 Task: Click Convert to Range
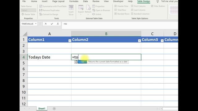(x=49, y=14)
